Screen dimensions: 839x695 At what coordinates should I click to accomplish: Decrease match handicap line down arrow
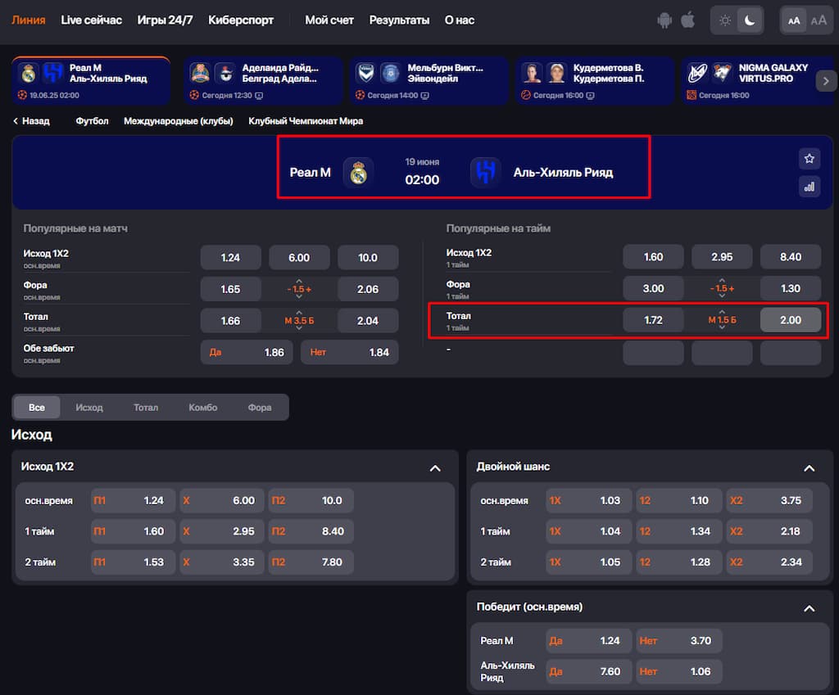coord(299,296)
